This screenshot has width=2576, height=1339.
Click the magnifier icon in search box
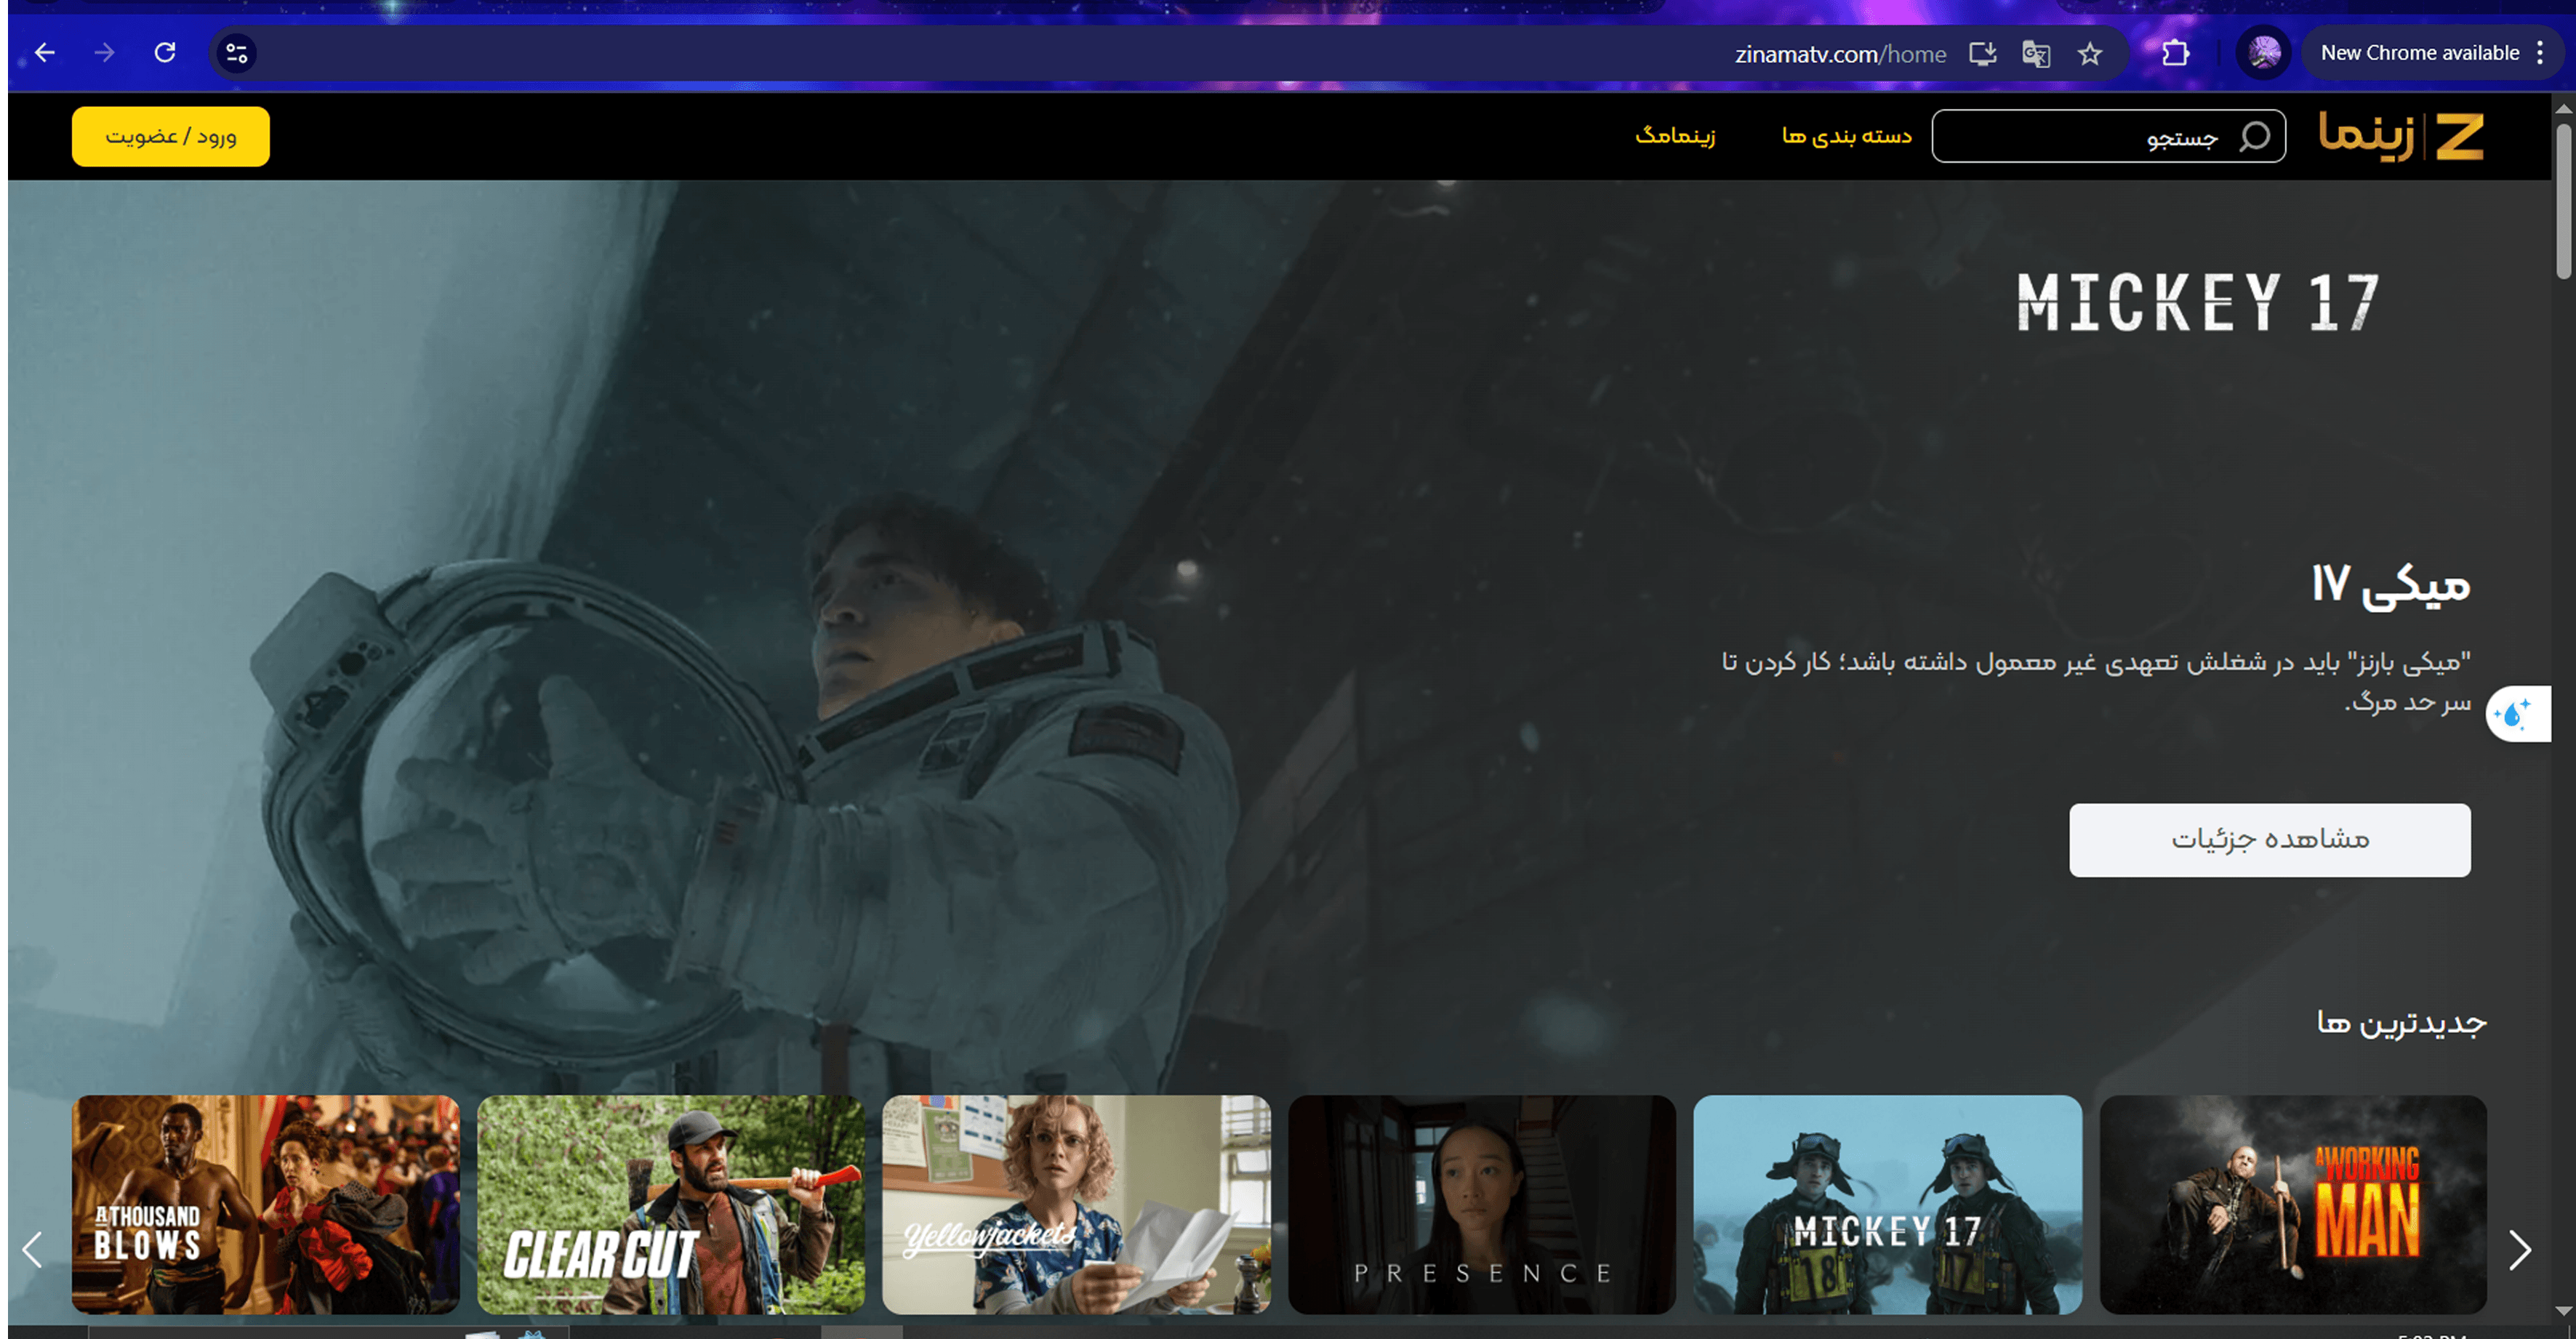click(x=2254, y=137)
